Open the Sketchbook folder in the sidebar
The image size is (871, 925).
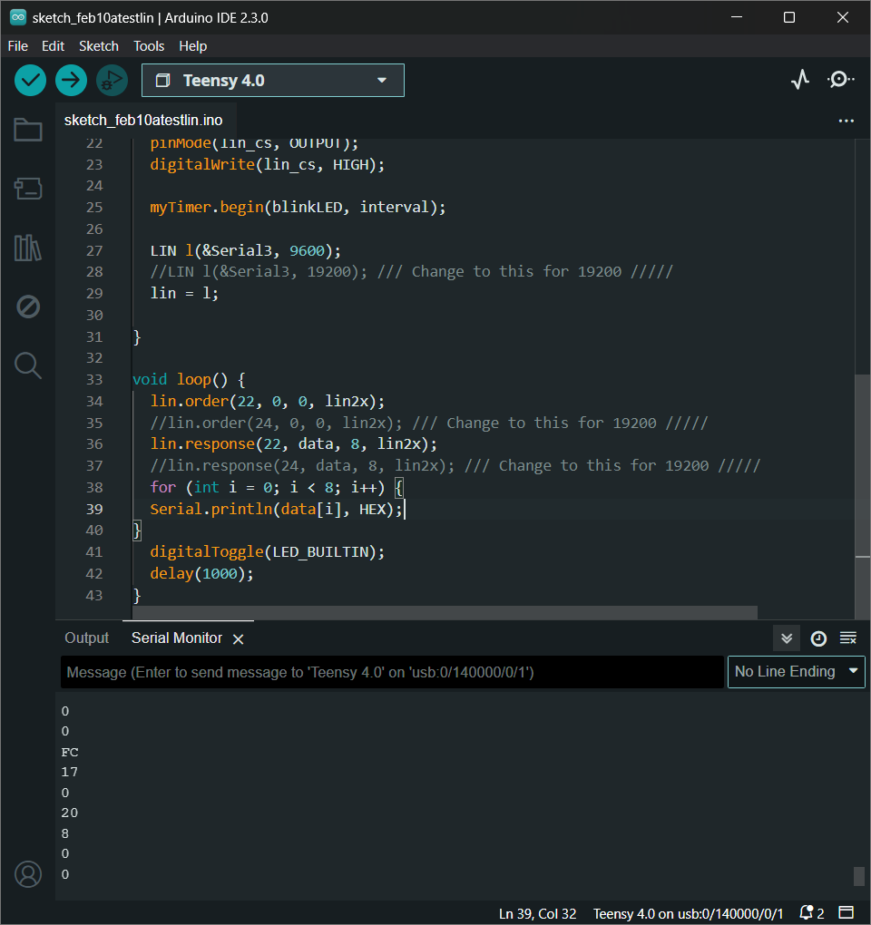(28, 131)
